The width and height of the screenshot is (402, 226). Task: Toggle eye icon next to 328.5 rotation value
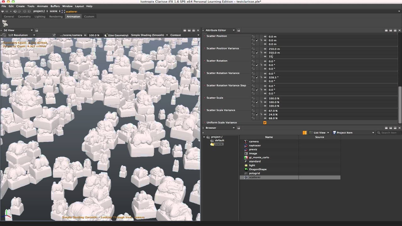[265, 77]
